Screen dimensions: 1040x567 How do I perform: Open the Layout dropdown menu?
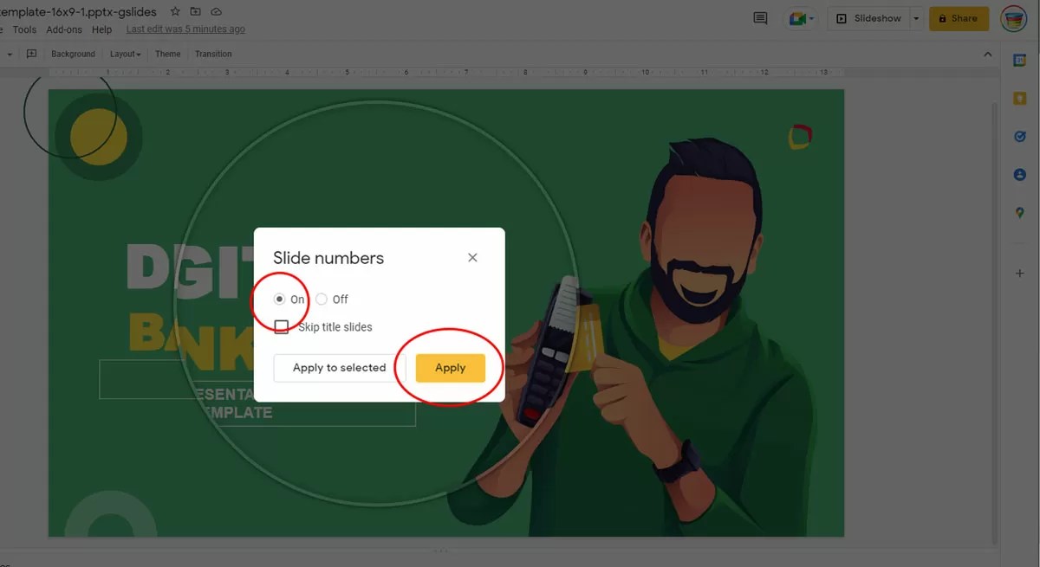(125, 53)
